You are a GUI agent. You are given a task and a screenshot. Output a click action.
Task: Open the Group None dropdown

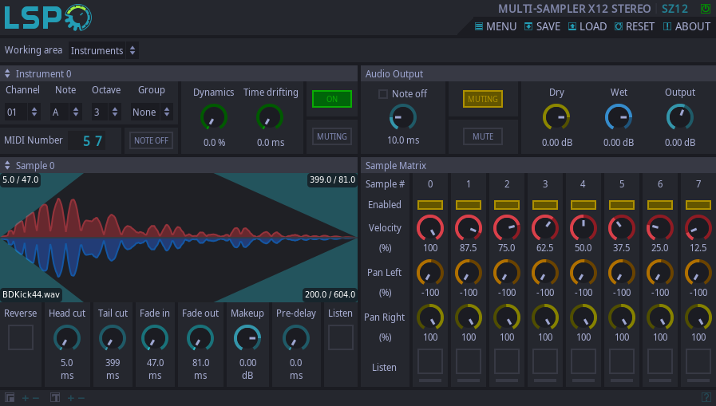pos(152,112)
